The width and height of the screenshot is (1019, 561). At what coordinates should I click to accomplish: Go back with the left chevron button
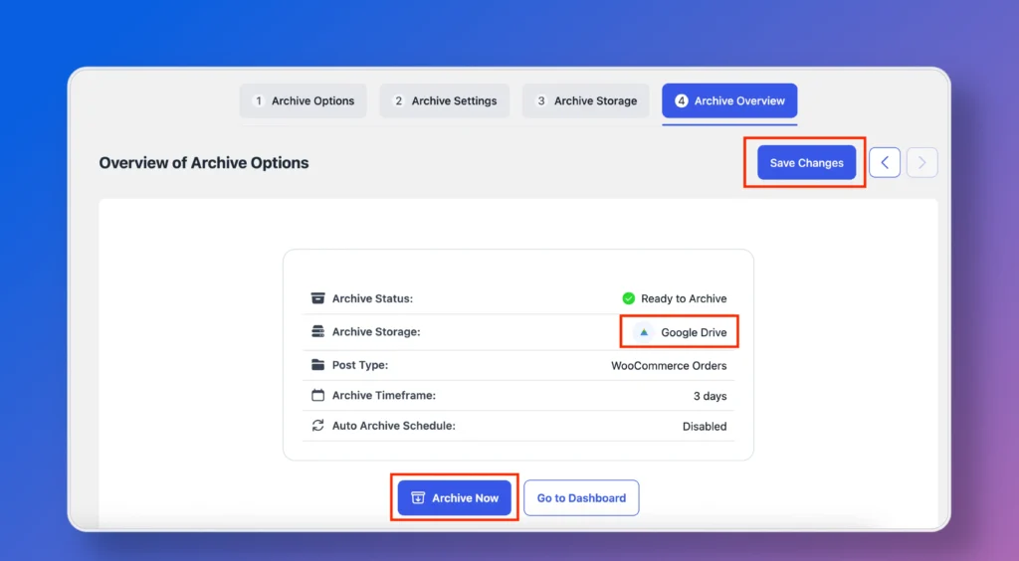pos(885,162)
